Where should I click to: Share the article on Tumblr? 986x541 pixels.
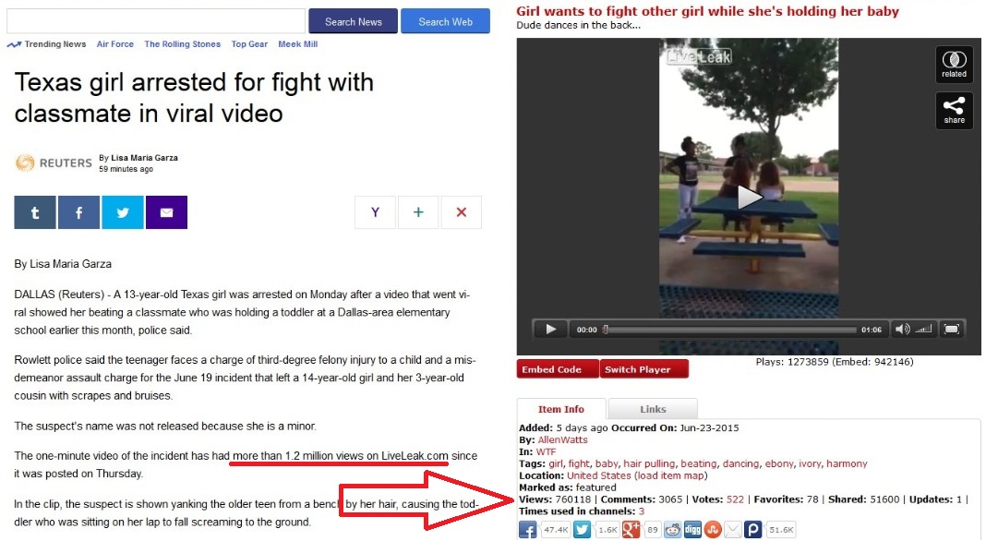pyautogui.click(x=35, y=212)
